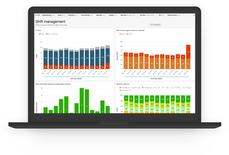Open the Speciality filter
The height and width of the screenshot is (155, 229).
101,15
